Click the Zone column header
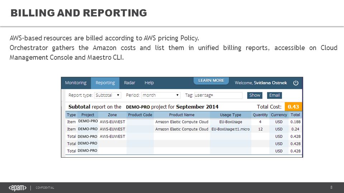This screenshot has width=344, height=193. click(112, 115)
